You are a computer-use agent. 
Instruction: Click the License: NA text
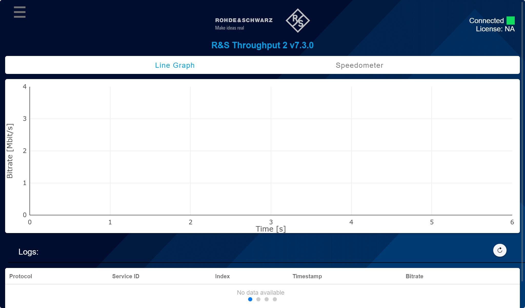tap(495, 29)
